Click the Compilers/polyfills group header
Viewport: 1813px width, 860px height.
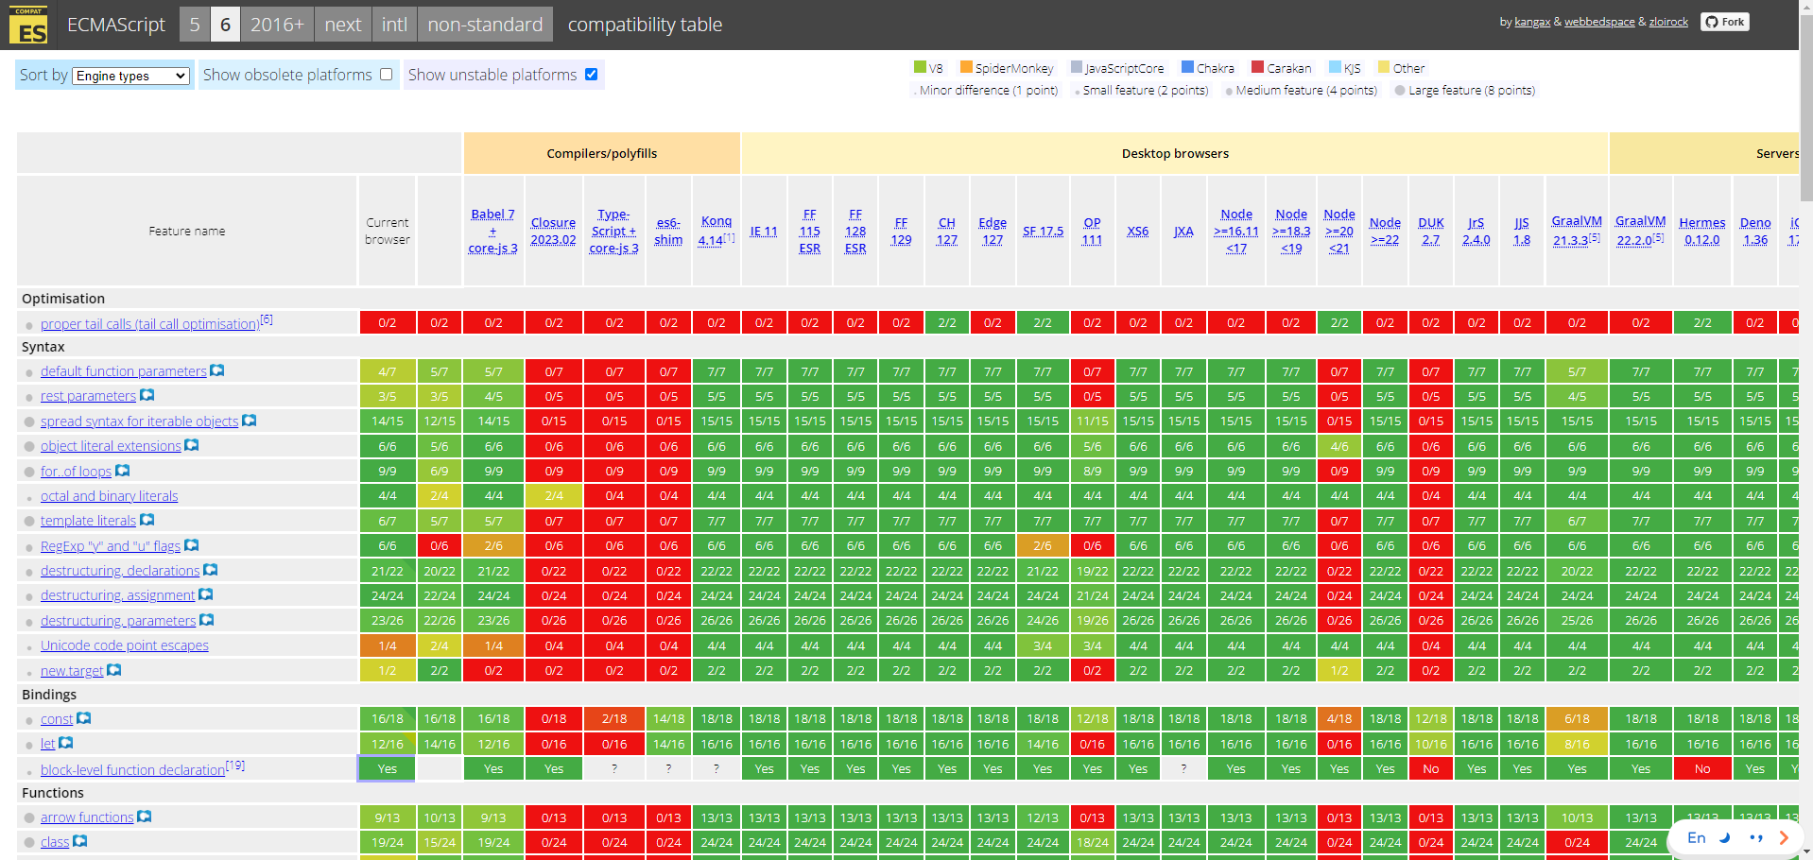[x=601, y=153]
